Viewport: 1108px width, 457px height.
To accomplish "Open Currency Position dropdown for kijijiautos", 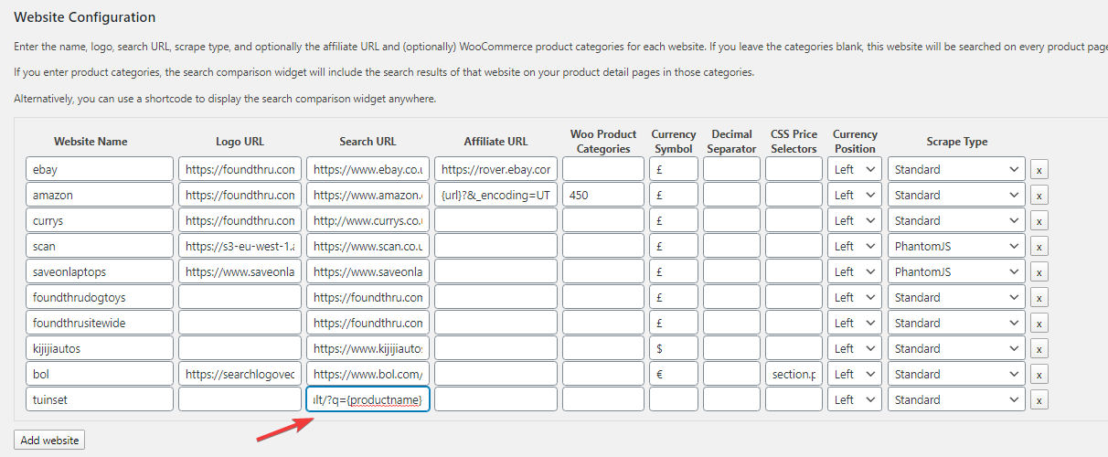I will [855, 348].
